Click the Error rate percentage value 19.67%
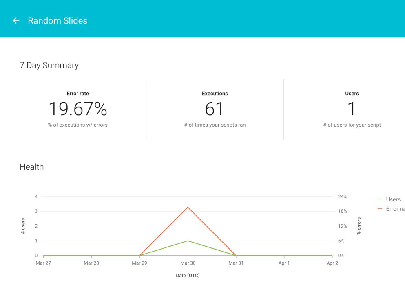Viewport: 405px width, 300px height. [77, 109]
